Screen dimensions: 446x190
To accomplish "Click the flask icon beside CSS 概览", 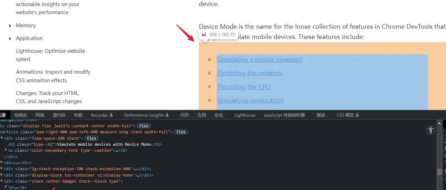I will [x=357, y=115].
